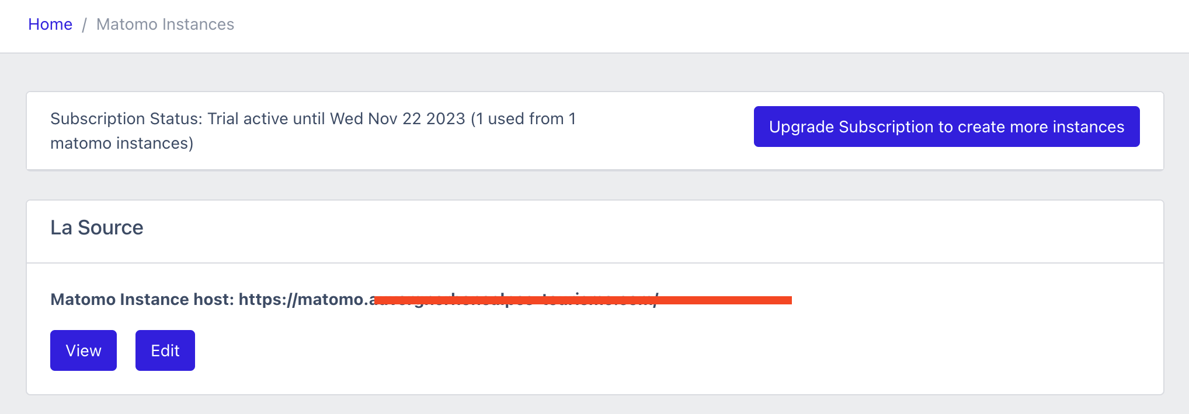Open the La Source instance with View
This screenshot has height=414, width=1189.
(84, 350)
